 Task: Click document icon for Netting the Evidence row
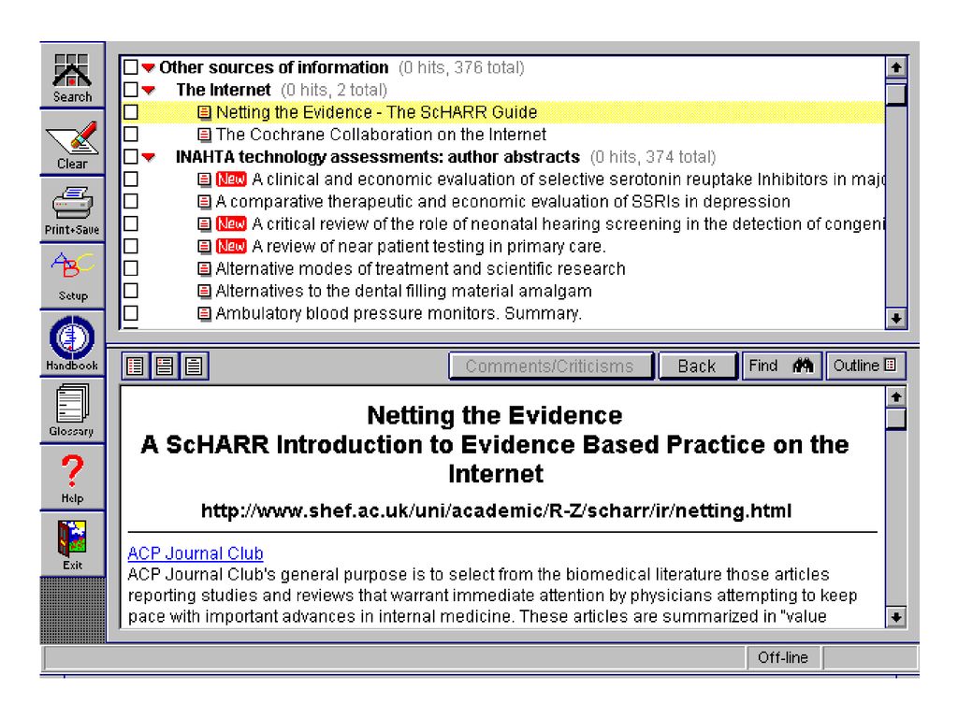[x=205, y=112]
